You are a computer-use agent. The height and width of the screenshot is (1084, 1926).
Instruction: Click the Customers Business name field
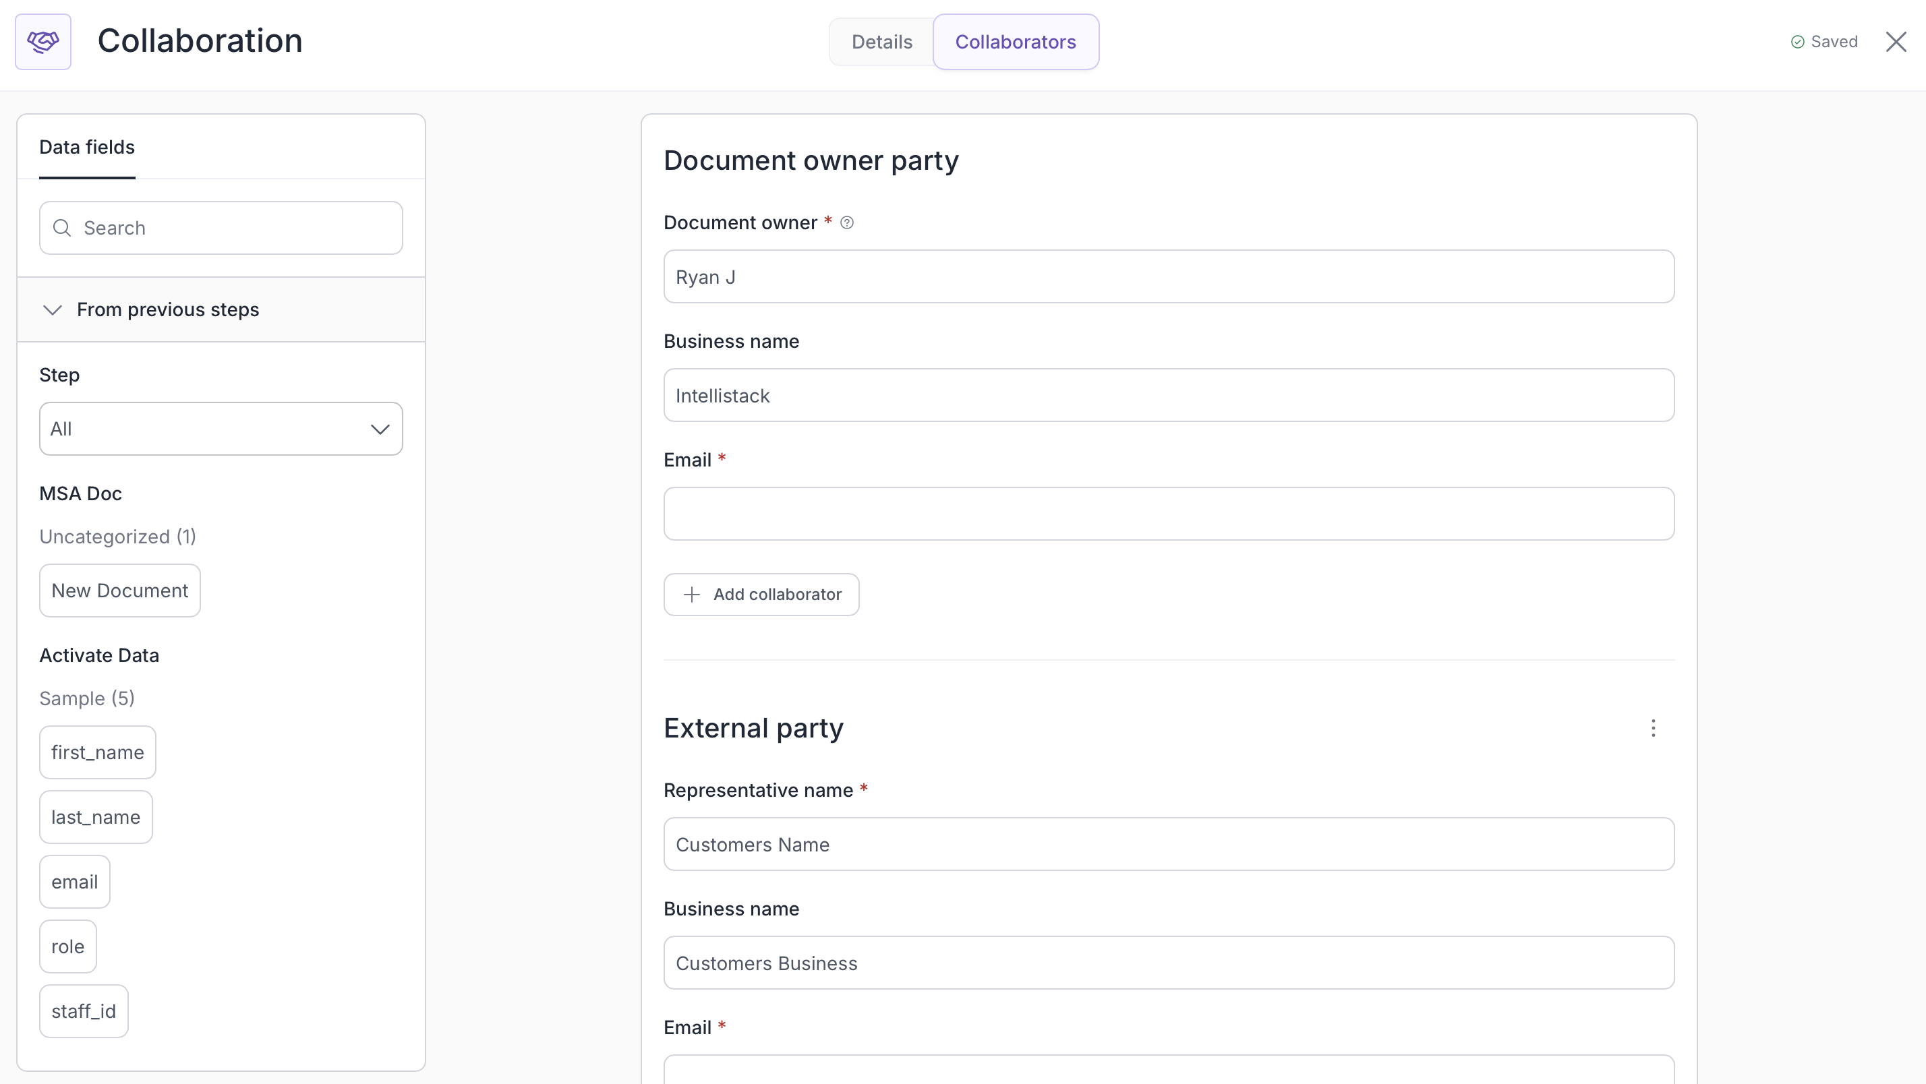[1169, 963]
